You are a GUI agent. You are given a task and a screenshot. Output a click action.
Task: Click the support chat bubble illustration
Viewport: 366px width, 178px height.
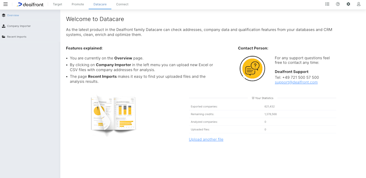click(x=252, y=69)
